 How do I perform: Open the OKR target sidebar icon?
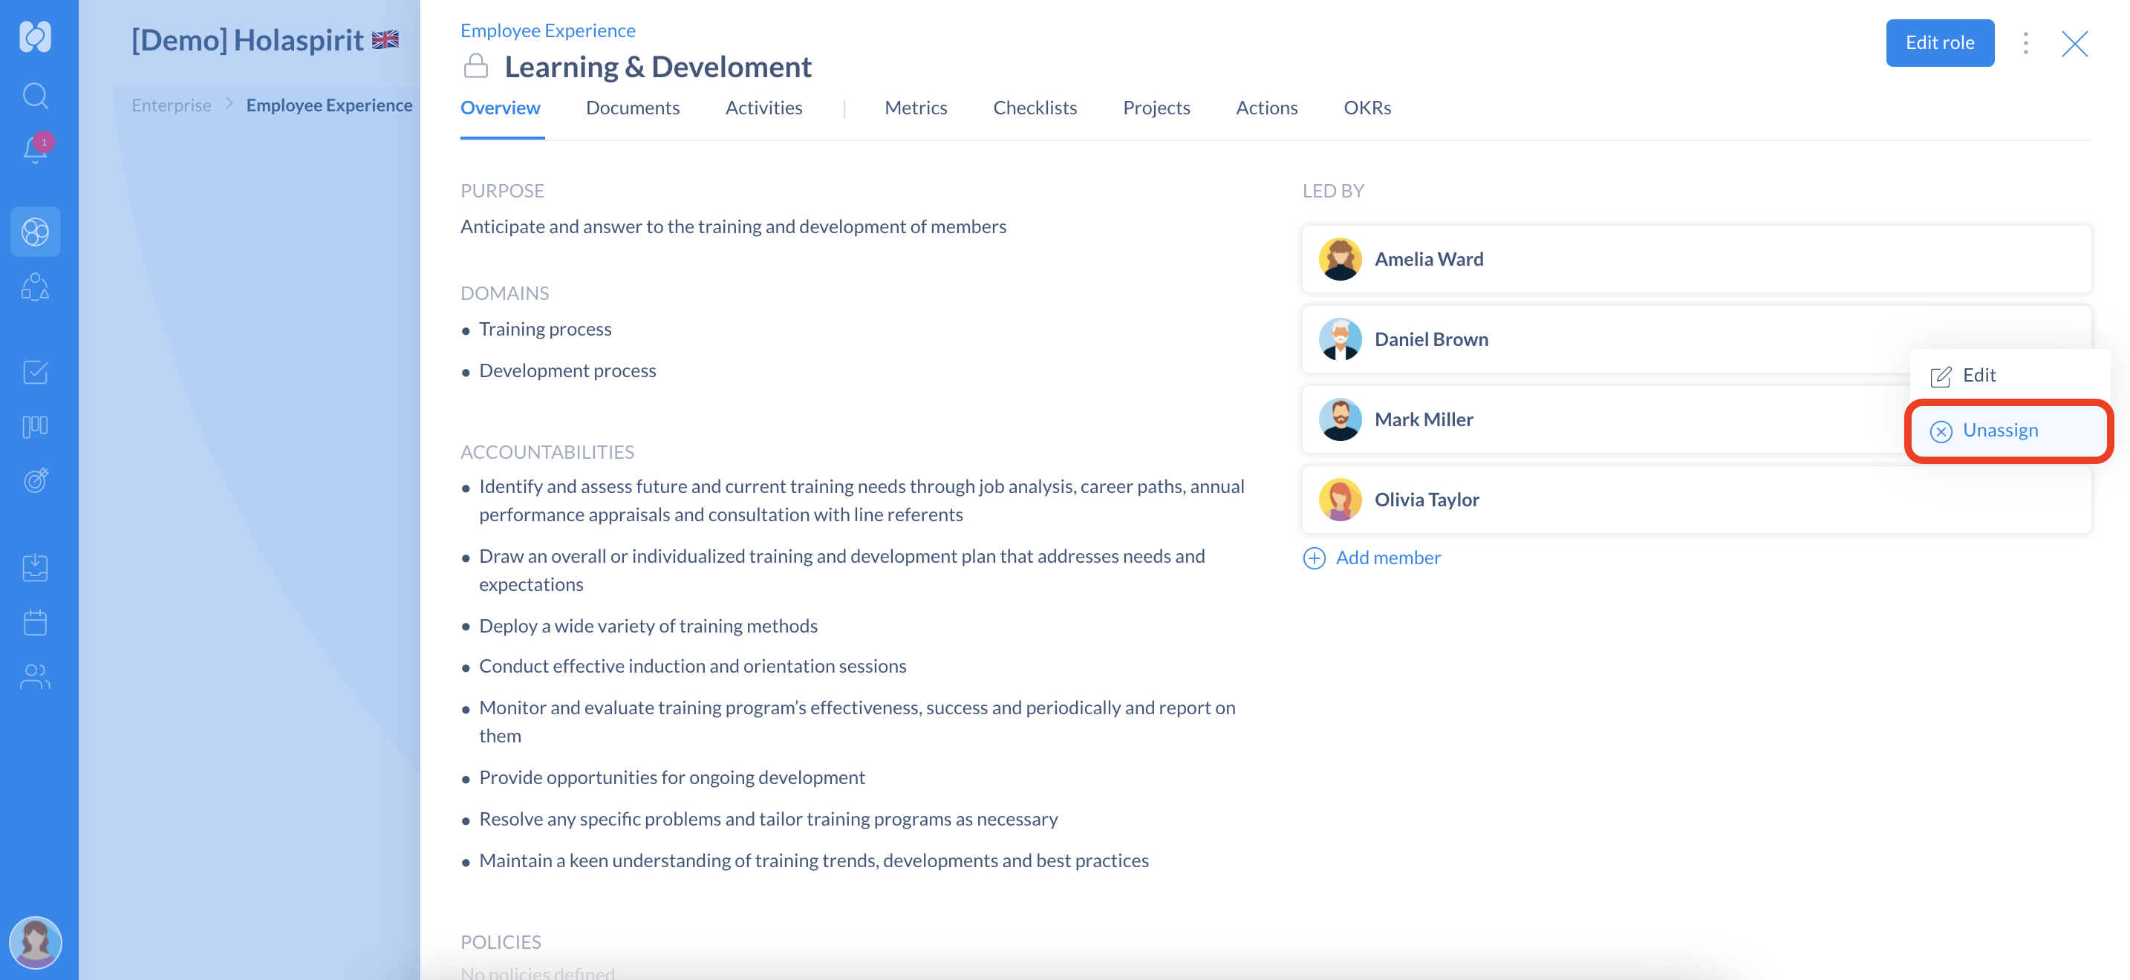click(x=36, y=480)
